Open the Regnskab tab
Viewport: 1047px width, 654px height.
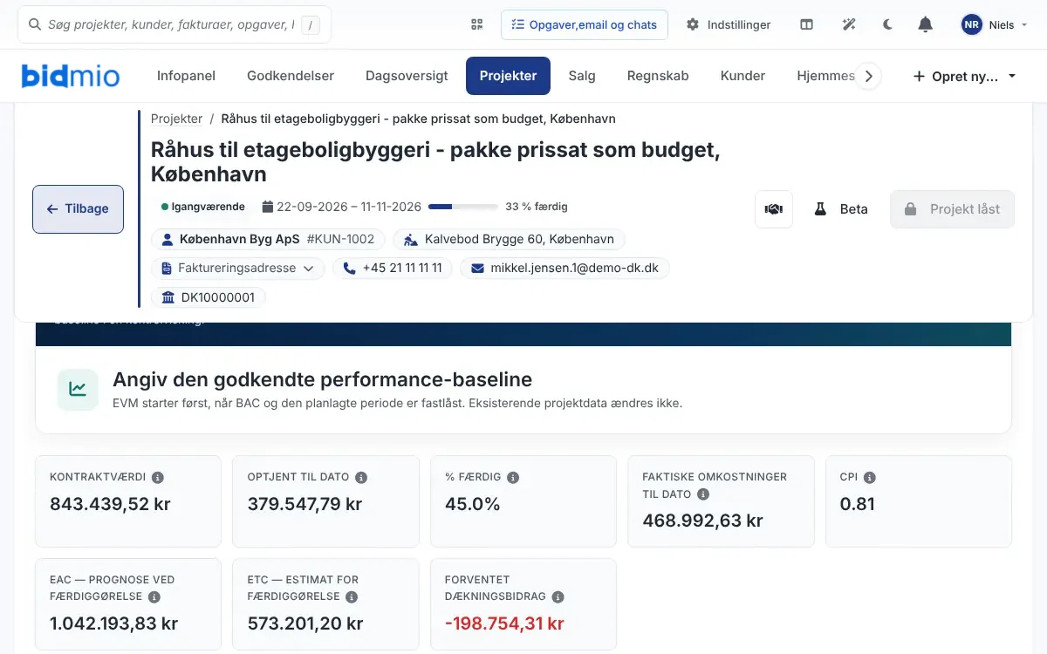click(x=658, y=76)
